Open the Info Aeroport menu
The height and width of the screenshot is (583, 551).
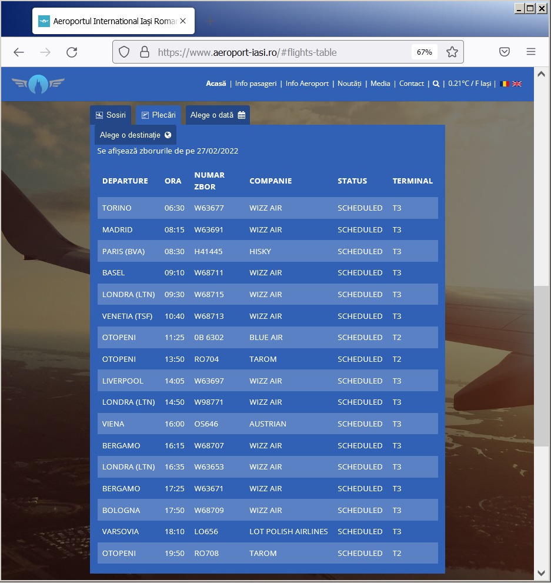coord(307,84)
